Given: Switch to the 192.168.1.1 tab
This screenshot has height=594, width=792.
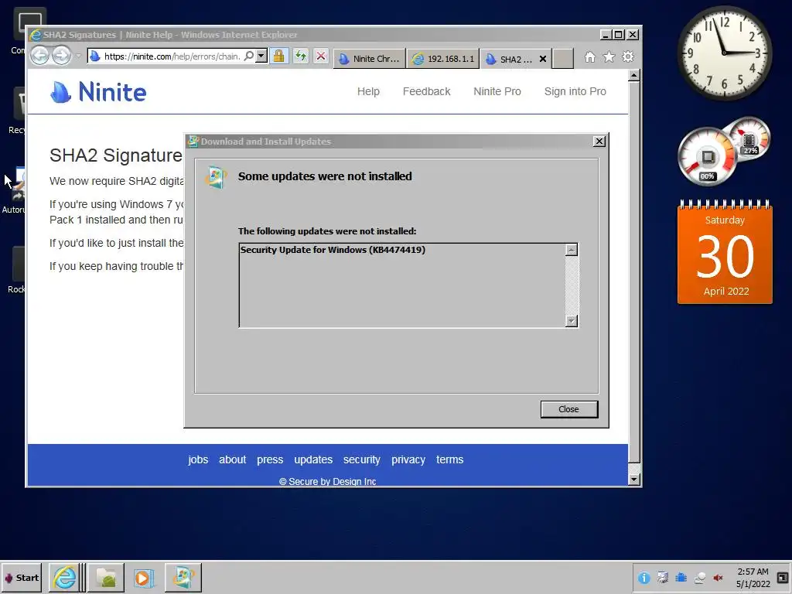Looking at the screenshot, I should pyautogui.click(x=443, y=59).
